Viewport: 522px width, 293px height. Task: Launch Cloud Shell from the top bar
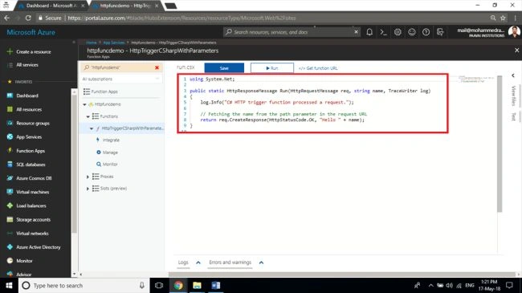tap(384, 32)
